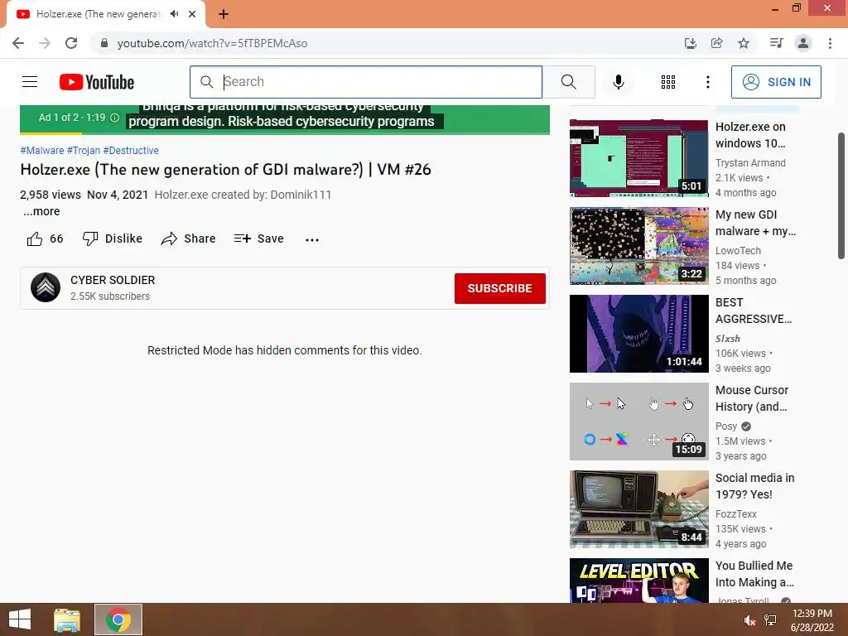The width and height of the screenshot is (848, 636).
Task: Click the page vertical scrollbar
Action: coord(841,195)
